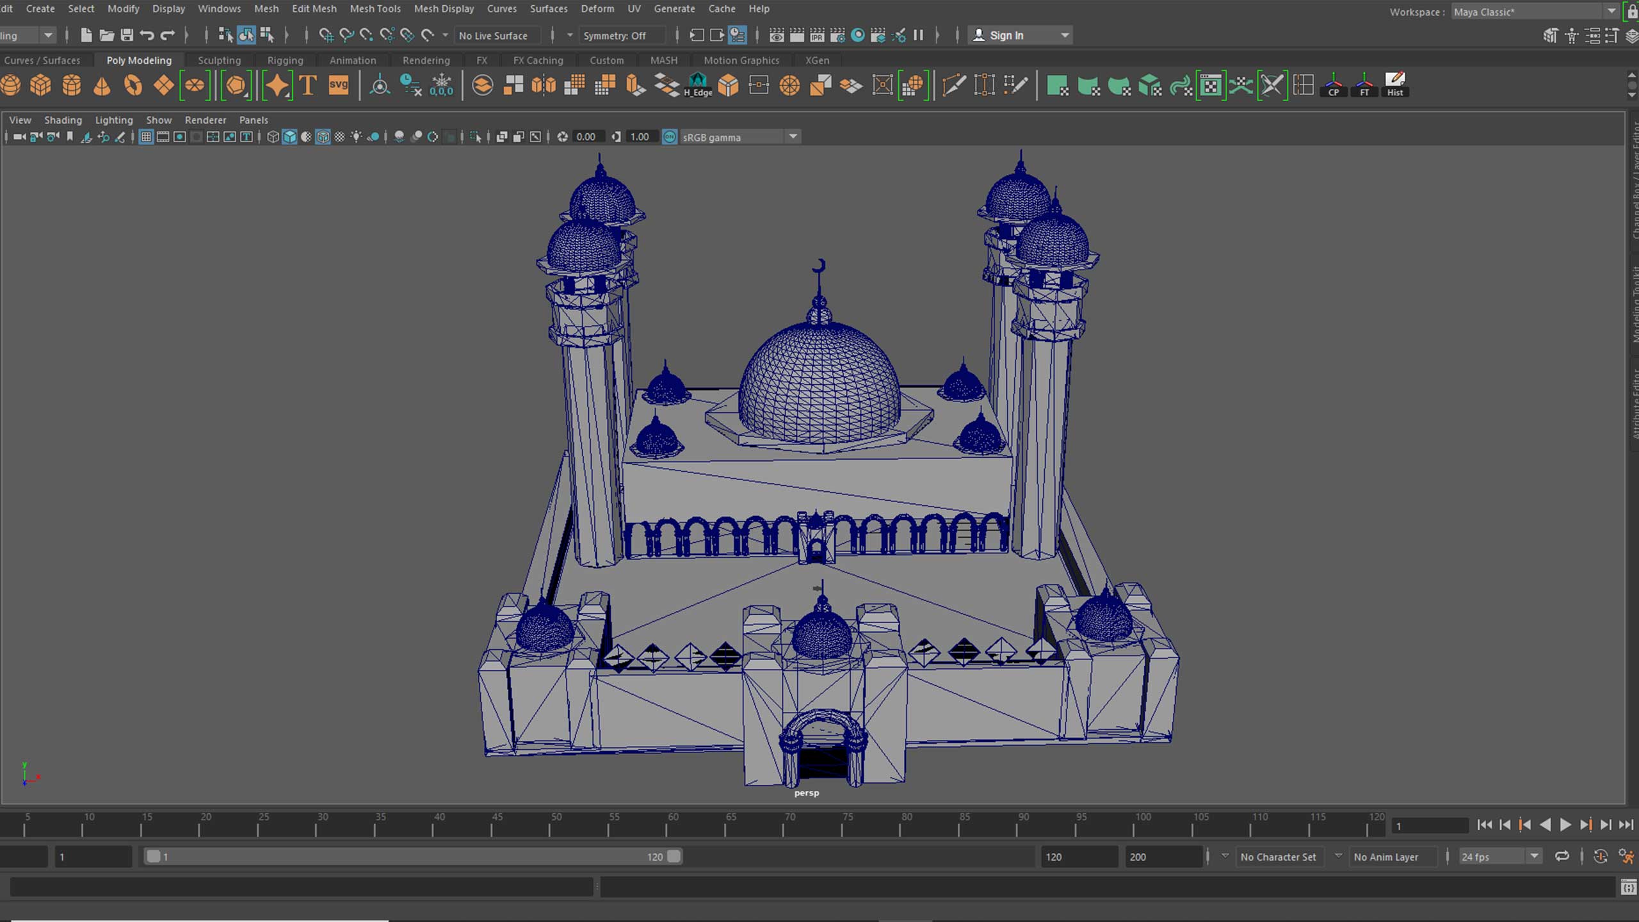Select the polygon Type text tool
The width and height of the screenshot is (1639, 922).
click(308, 85)
